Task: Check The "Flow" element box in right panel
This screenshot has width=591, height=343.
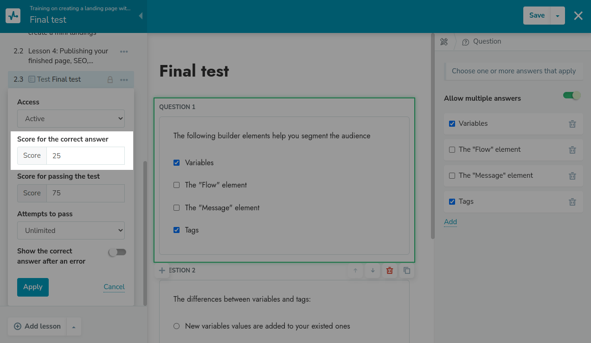Action: [x=452, y=150]
